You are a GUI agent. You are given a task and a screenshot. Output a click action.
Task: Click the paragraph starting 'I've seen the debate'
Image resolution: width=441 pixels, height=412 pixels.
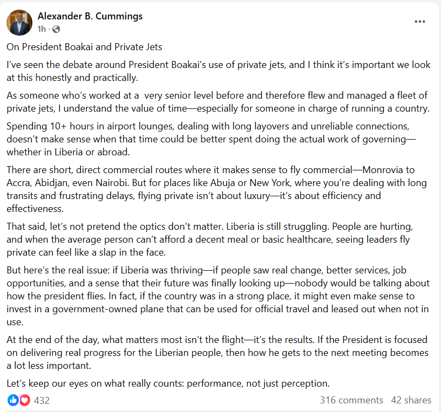coord(216,71)
